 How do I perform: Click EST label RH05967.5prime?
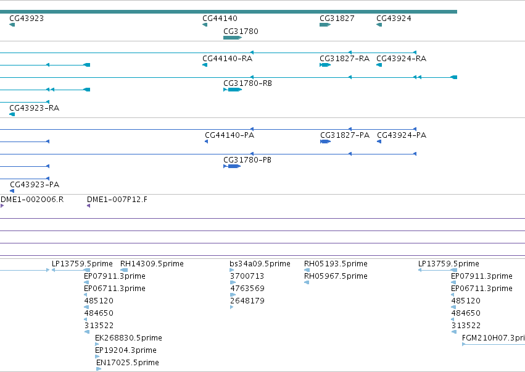point(336,276)
